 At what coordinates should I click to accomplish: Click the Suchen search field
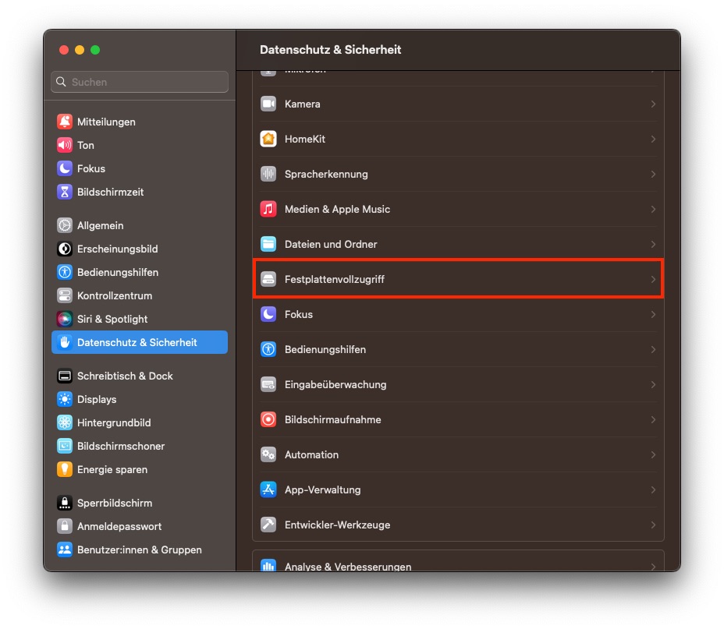139,82
